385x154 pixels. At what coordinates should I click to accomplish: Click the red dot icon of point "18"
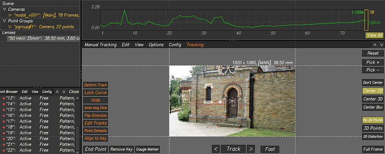tap(4, 127)
